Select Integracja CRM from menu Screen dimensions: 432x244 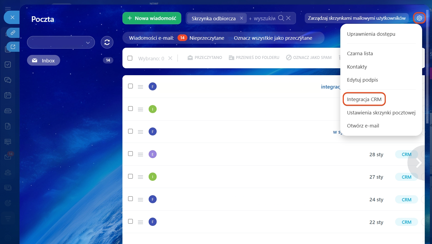point(364,99)
